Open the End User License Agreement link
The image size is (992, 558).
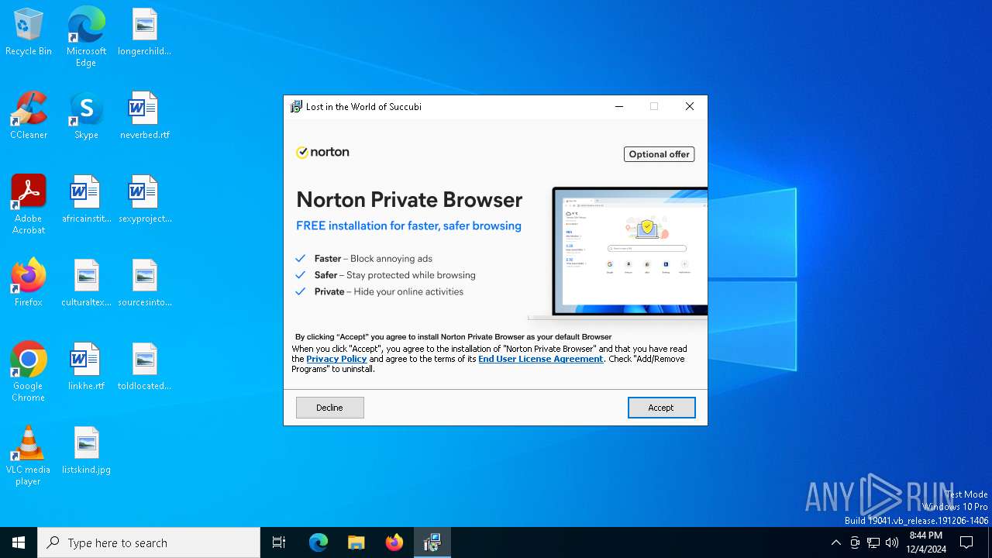point(541,359)
